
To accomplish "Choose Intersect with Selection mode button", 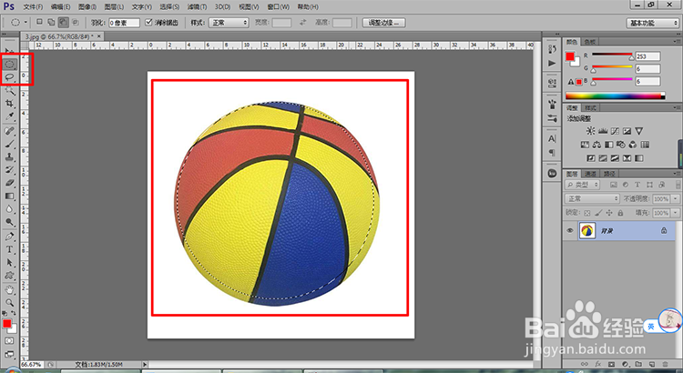I will [76, 22].
